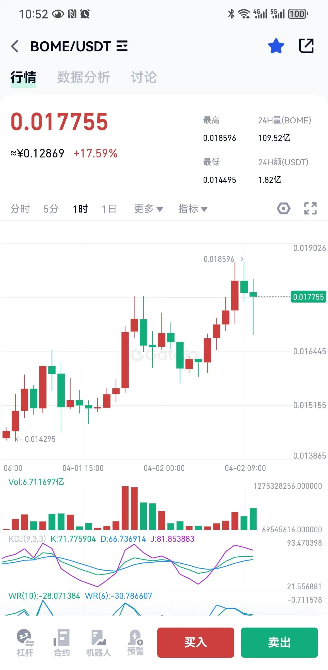Image resolution: width=328 pixels, height=670 pixels.
Task: Open chart settings hexagon icon
Action: 284,209
